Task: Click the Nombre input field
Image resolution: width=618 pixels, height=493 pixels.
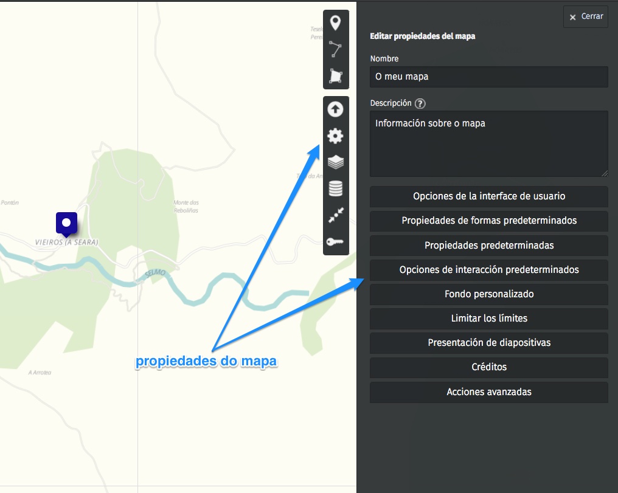Action: click(488, 77)
